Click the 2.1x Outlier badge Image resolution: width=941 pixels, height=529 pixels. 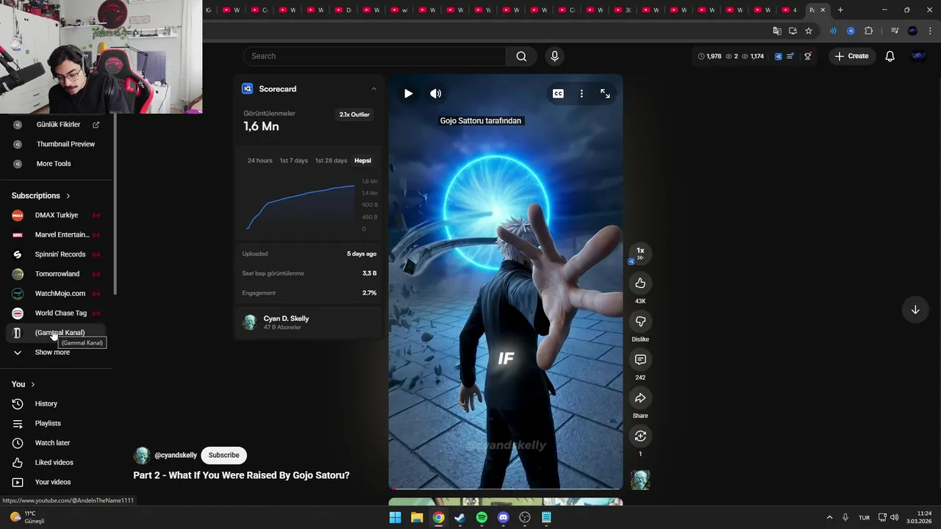click(354, 115)
